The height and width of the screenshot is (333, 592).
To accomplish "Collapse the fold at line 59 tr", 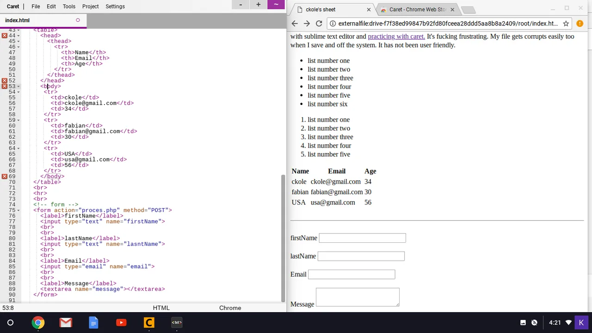I will [x=18, y=120].
